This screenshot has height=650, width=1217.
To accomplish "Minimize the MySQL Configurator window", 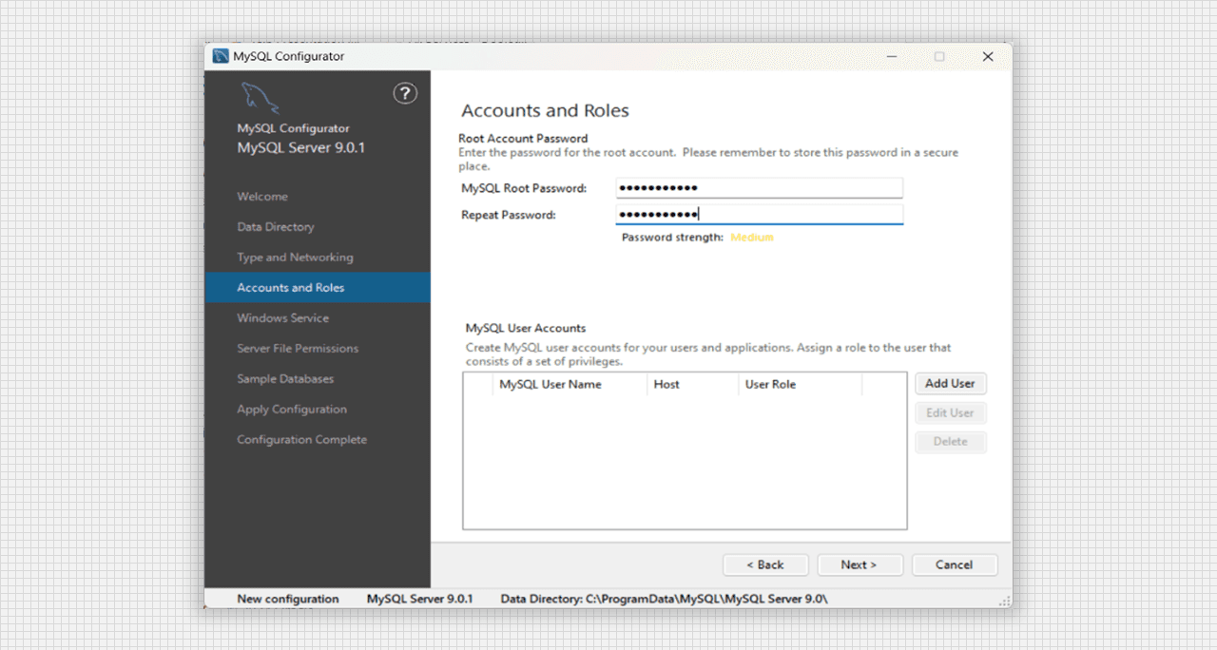I will (x=892, y=57).
